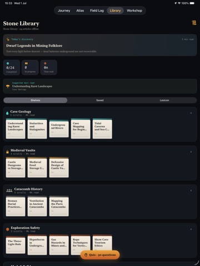Open Cave Mapping for Beginners scroll
Image resolution: width=200 pixels, height=266 pixels.
point(81,129)
